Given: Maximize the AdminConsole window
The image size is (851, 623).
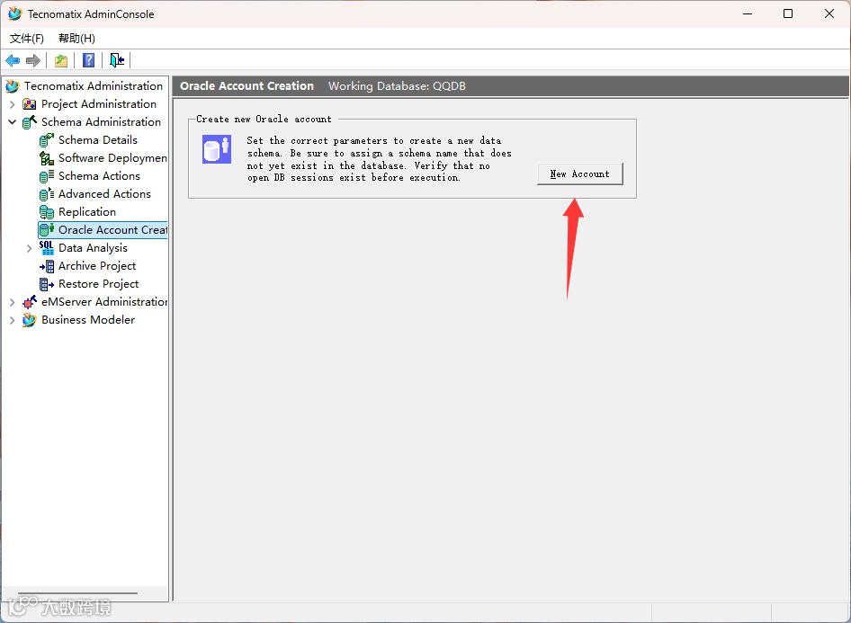Looking at the screenshot, I should click(x=788, y=13).
